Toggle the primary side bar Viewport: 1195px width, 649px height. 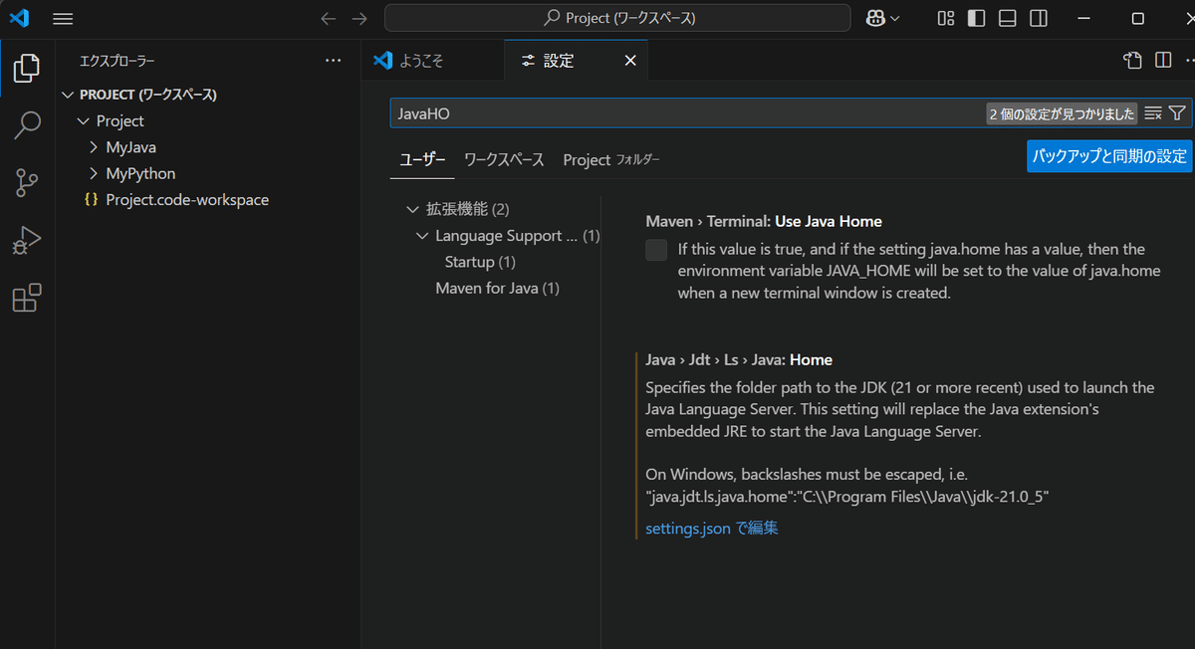coord(977,19)
